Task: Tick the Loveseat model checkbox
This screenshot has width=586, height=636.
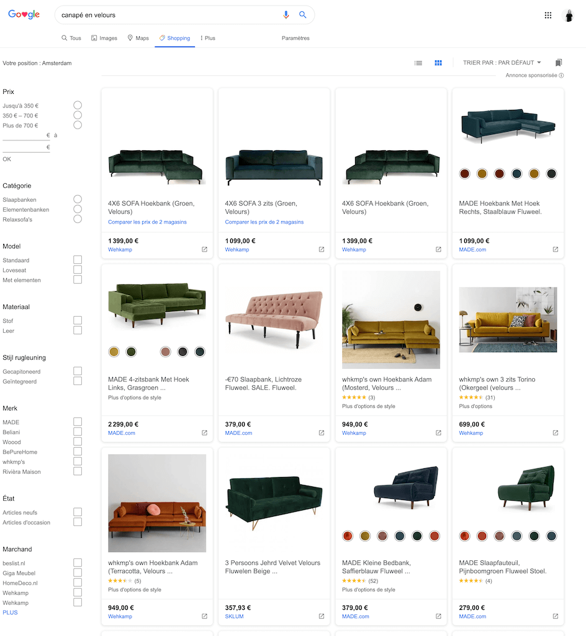Action: [78, 270]
